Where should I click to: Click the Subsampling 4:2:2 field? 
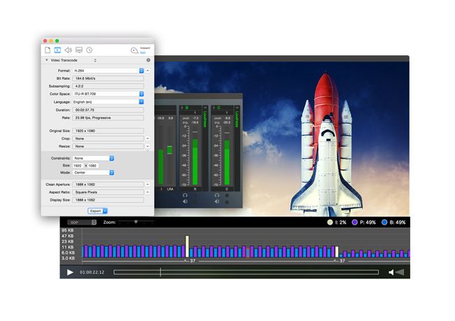tap(108, 86)
